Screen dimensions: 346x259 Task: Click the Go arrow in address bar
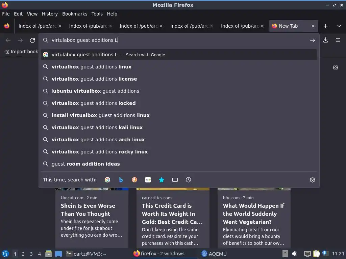coord(313,40)
